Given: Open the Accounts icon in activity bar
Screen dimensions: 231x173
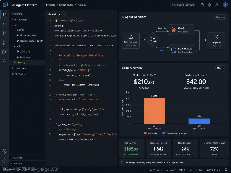Looking at the screenshot, I should (x=4, y=151).
